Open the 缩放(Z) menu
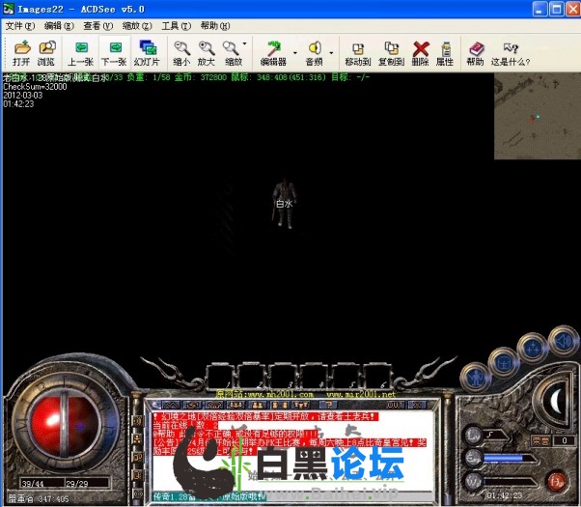 [x=137, y=26]
